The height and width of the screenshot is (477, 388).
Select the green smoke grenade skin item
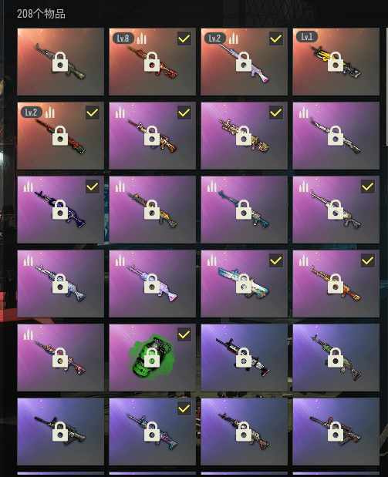pos(152,358)
